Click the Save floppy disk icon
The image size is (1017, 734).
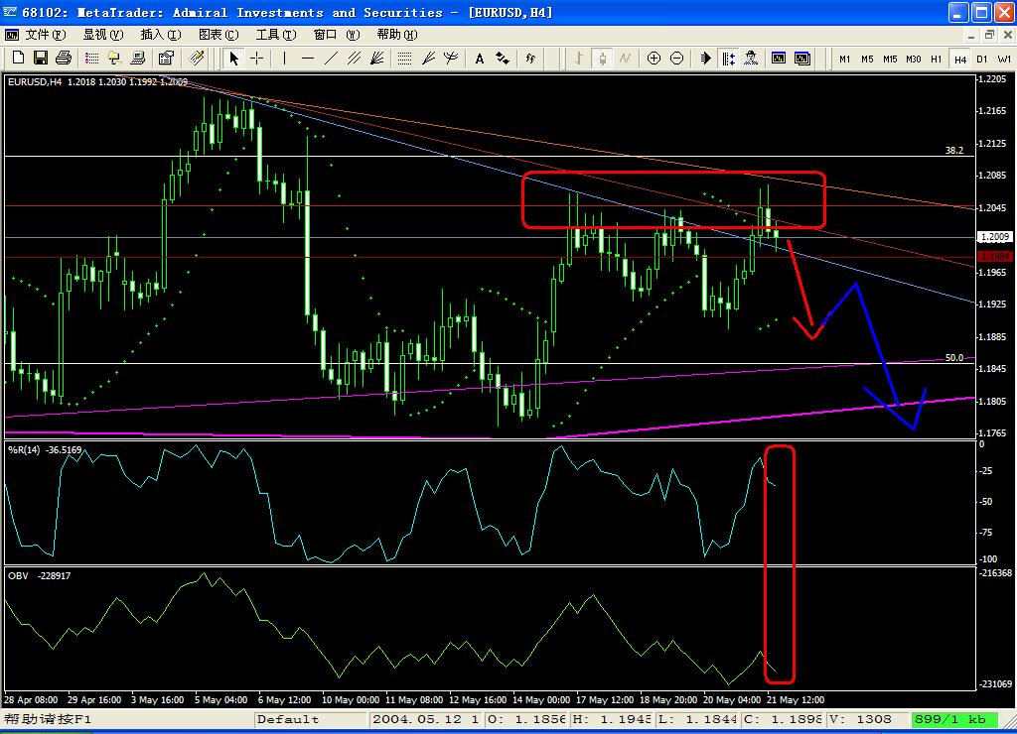(40, 59)
